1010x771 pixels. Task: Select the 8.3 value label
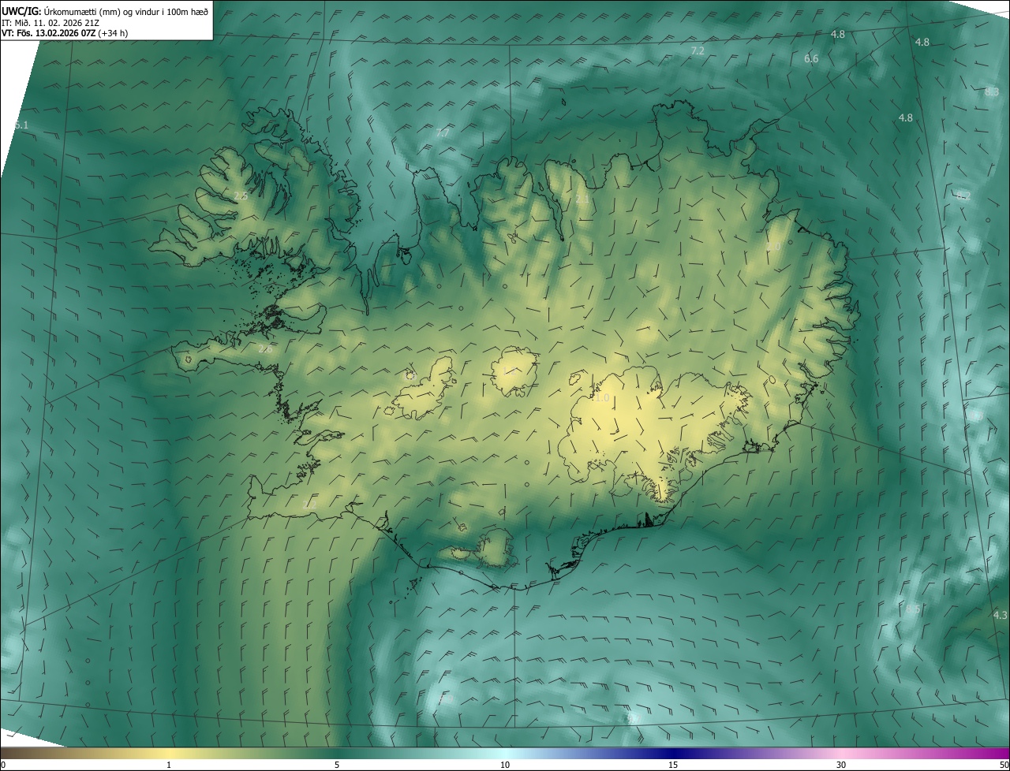pos(992,92)
